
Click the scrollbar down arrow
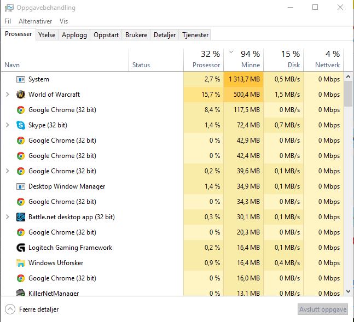[x=349, y=291]
